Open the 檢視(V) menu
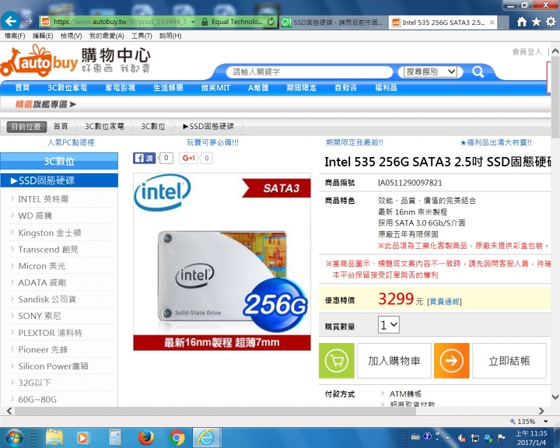This screenshot has height=448, width=560. [71, 36]
